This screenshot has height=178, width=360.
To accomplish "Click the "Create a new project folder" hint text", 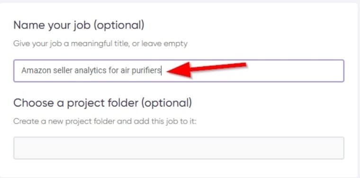I will point(64,121).
